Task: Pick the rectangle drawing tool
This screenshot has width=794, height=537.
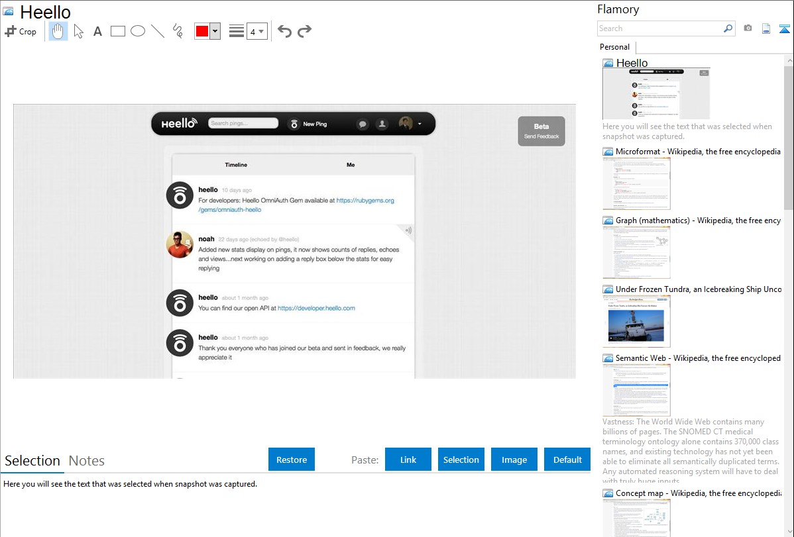Action: (117, 31)
